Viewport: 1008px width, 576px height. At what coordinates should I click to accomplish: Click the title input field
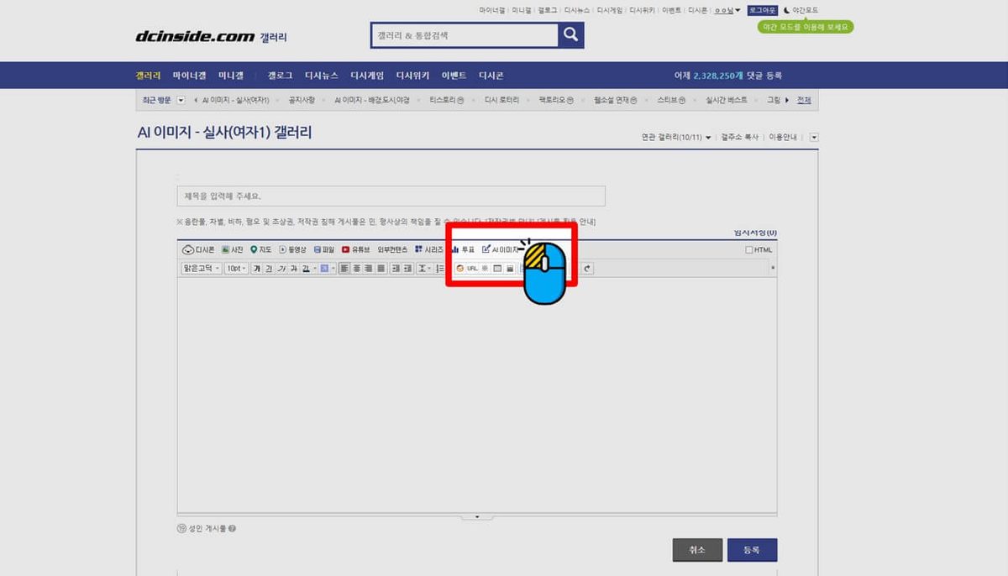point(391,196)
